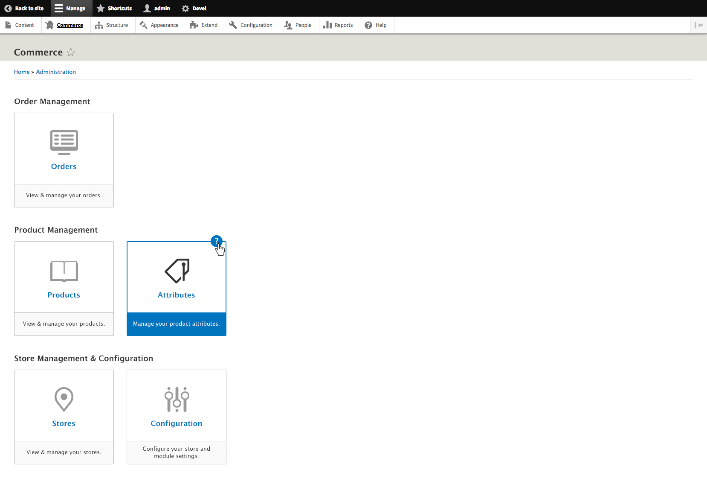Viewport: 707px width, 487px height.
Task: Click the Configuration sliders icon
Action: [177, 400]
